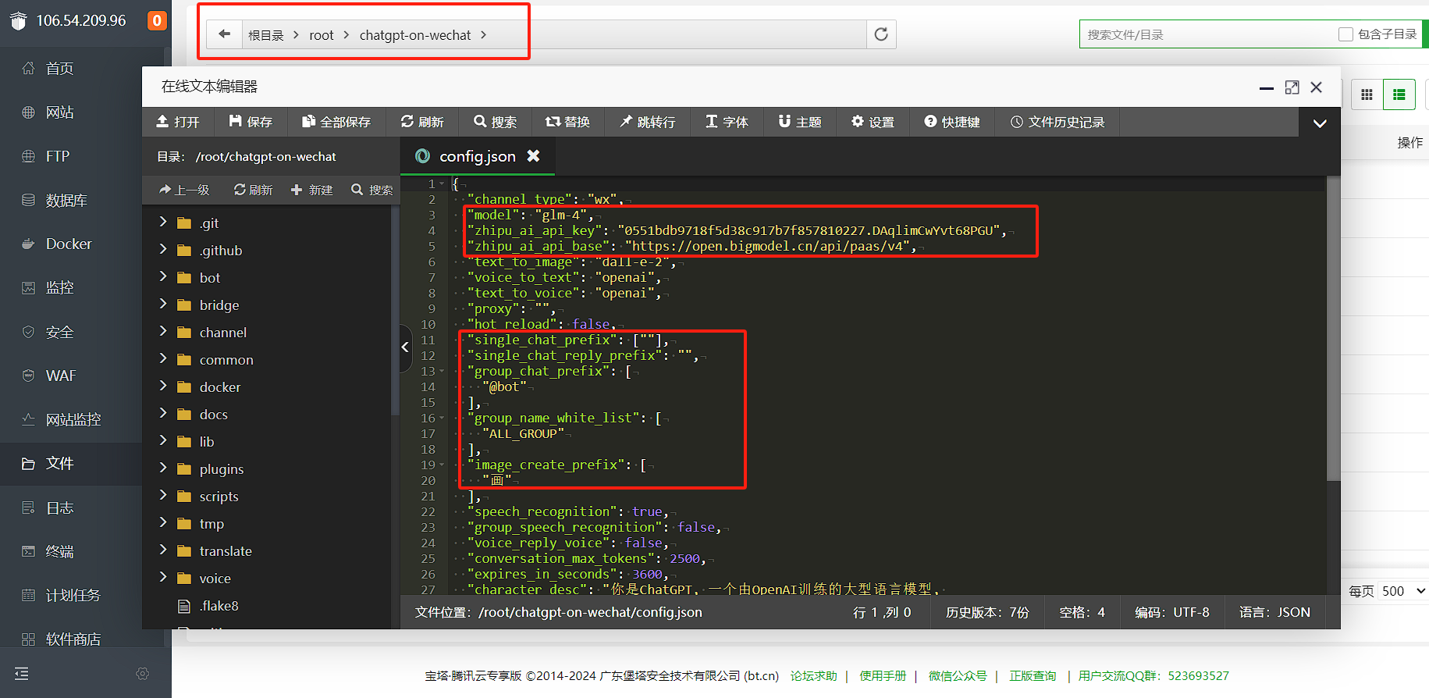Screen dimensions: 1429x698
Task: Collapse the file tree side panel arrow
Action: pos(405,347)
